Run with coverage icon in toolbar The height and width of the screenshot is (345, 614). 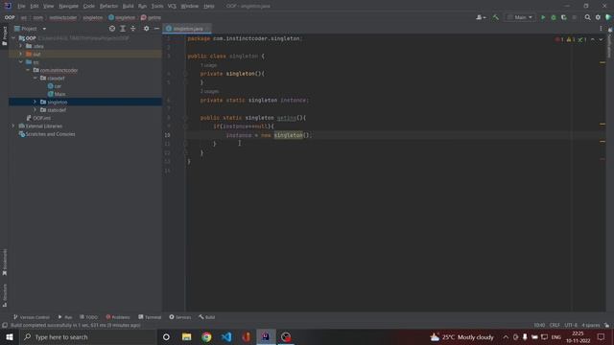[x=564, y=17]
